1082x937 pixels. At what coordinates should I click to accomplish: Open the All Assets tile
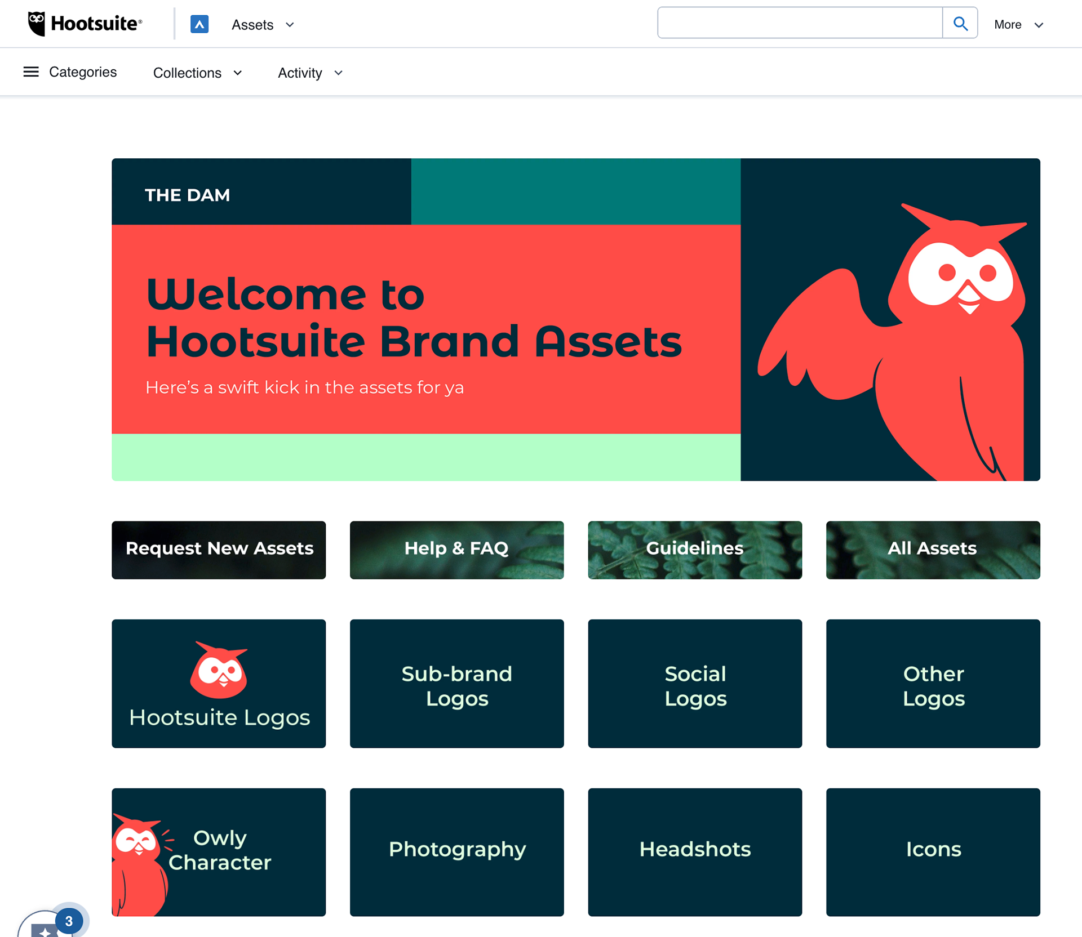coord(933,550)
